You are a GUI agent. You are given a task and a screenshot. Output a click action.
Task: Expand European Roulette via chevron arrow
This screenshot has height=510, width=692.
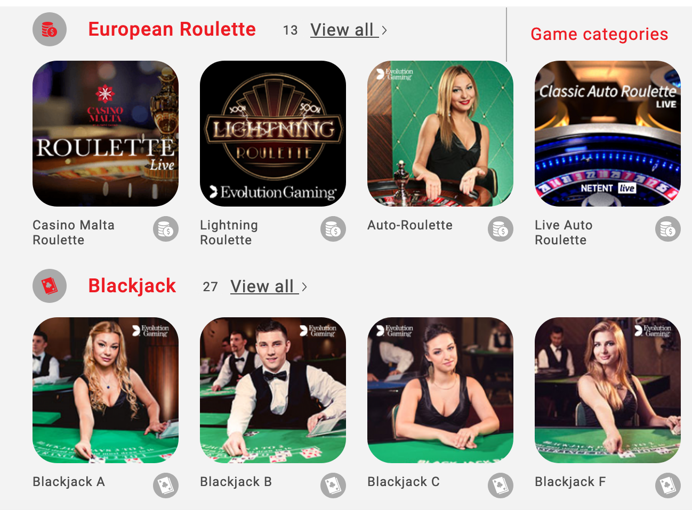(x=384, y=30)
